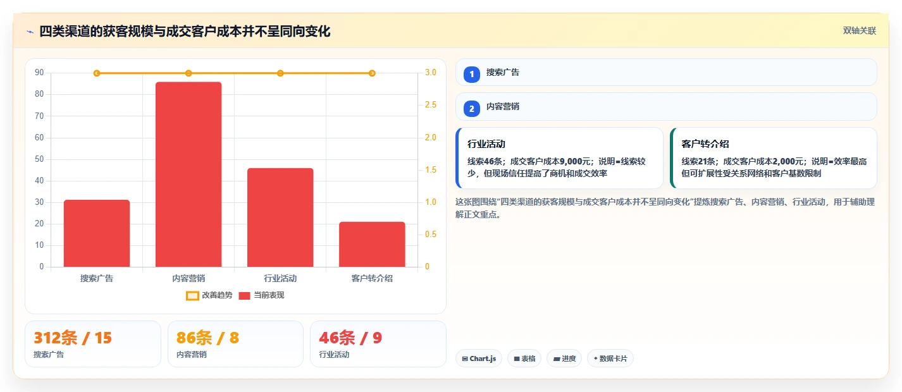Select the 内容营销 list row
The width and height of the screenshot is (902, 392).
click(666, 107)
